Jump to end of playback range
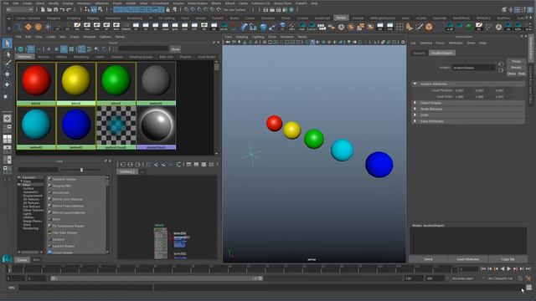Image resolution: width=536 pixels, height=301 pixels. click(528, 269)
